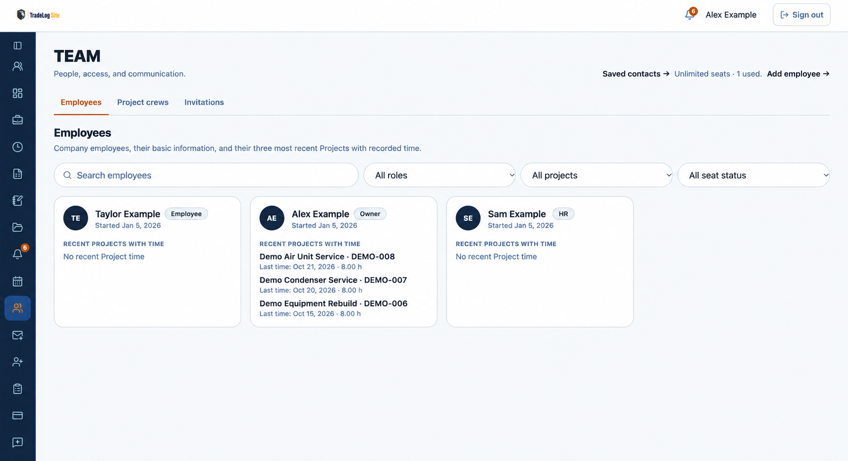Collapse the sidebar with the panel icon
The width and height of the screenshot is (848, 461).
click(x=17, y=45)
